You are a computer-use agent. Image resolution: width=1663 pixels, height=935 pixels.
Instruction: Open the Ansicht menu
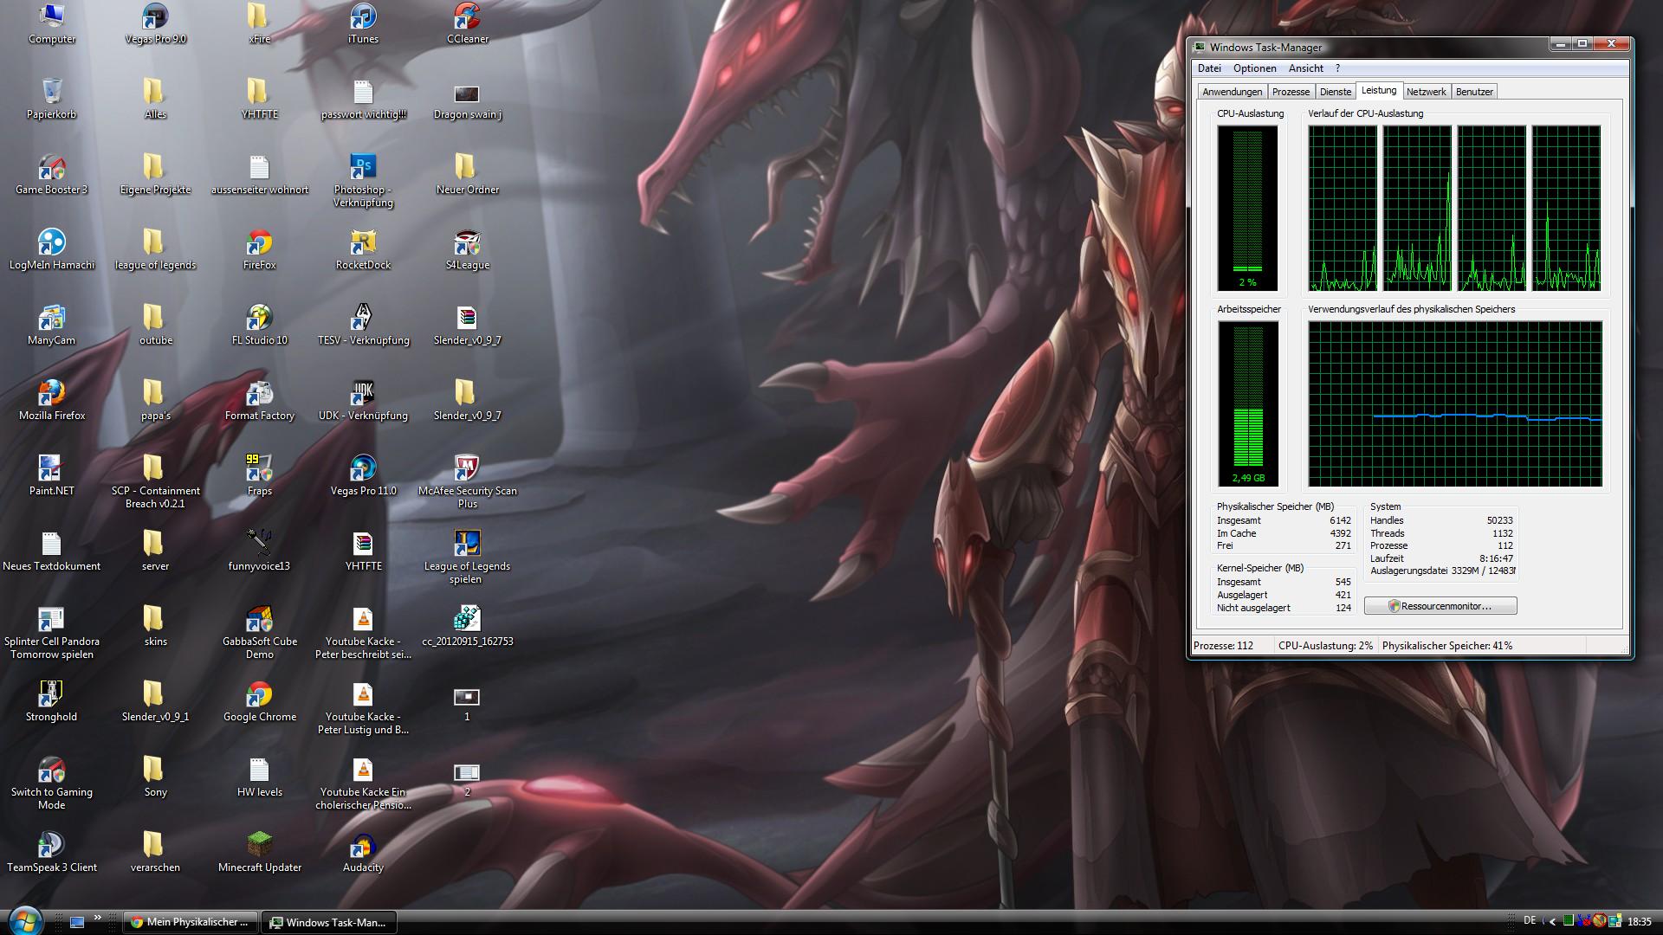1305,68
